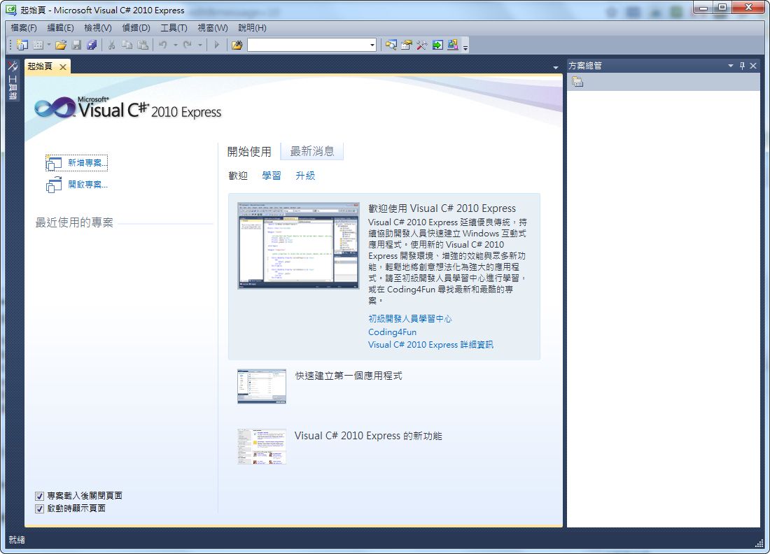Click the 開啟專案... link
Image resolution: width=770 pixels, height=554 pixels.
87,185
